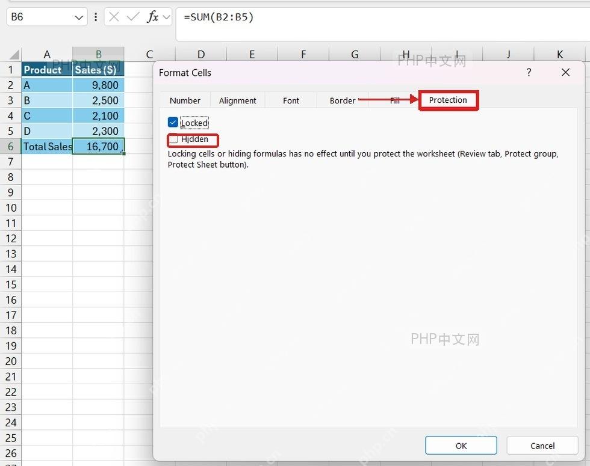
Task: Expand the function dropdown next to fx
Action: tap(166, 17)
